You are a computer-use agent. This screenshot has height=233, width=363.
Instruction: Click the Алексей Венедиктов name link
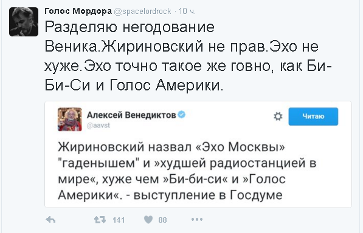[131, 115]
